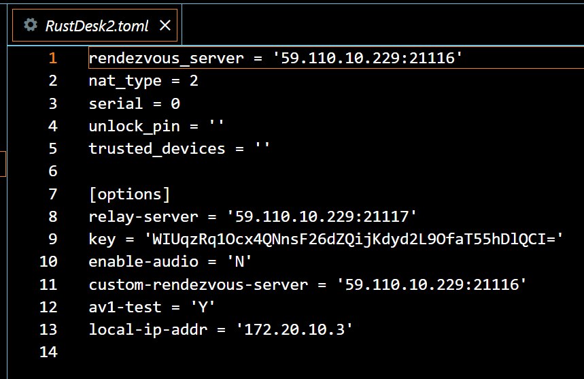Screen dimensions: 584x379
Task: Click the [options] section header
Action: [x=129, y=194]
